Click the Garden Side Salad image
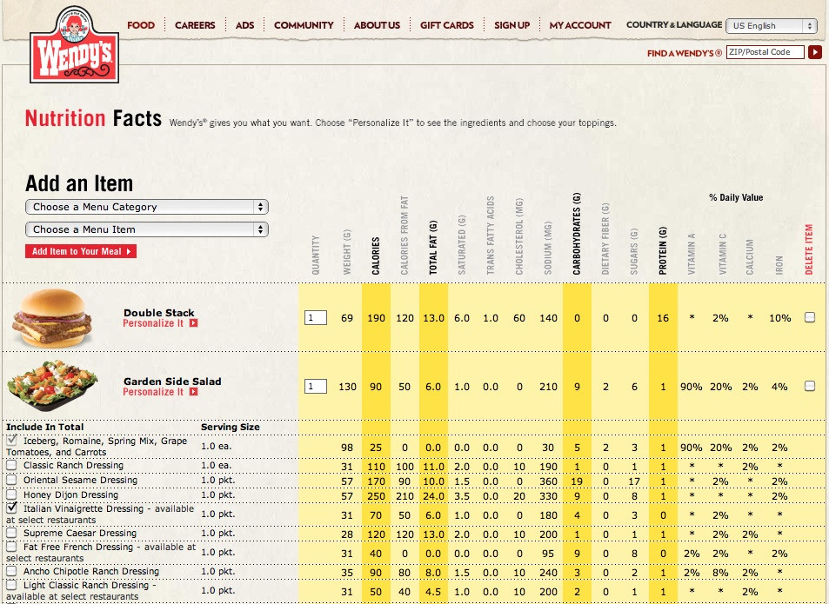The width and height of the screenshot is (829, 604). coord(52,385)
